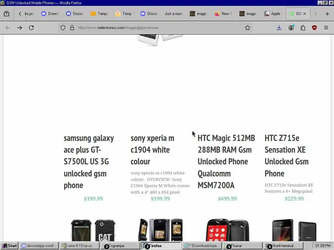Open the uBlock Origin extension icon
334x250 pixels.
tap(314, 28)
